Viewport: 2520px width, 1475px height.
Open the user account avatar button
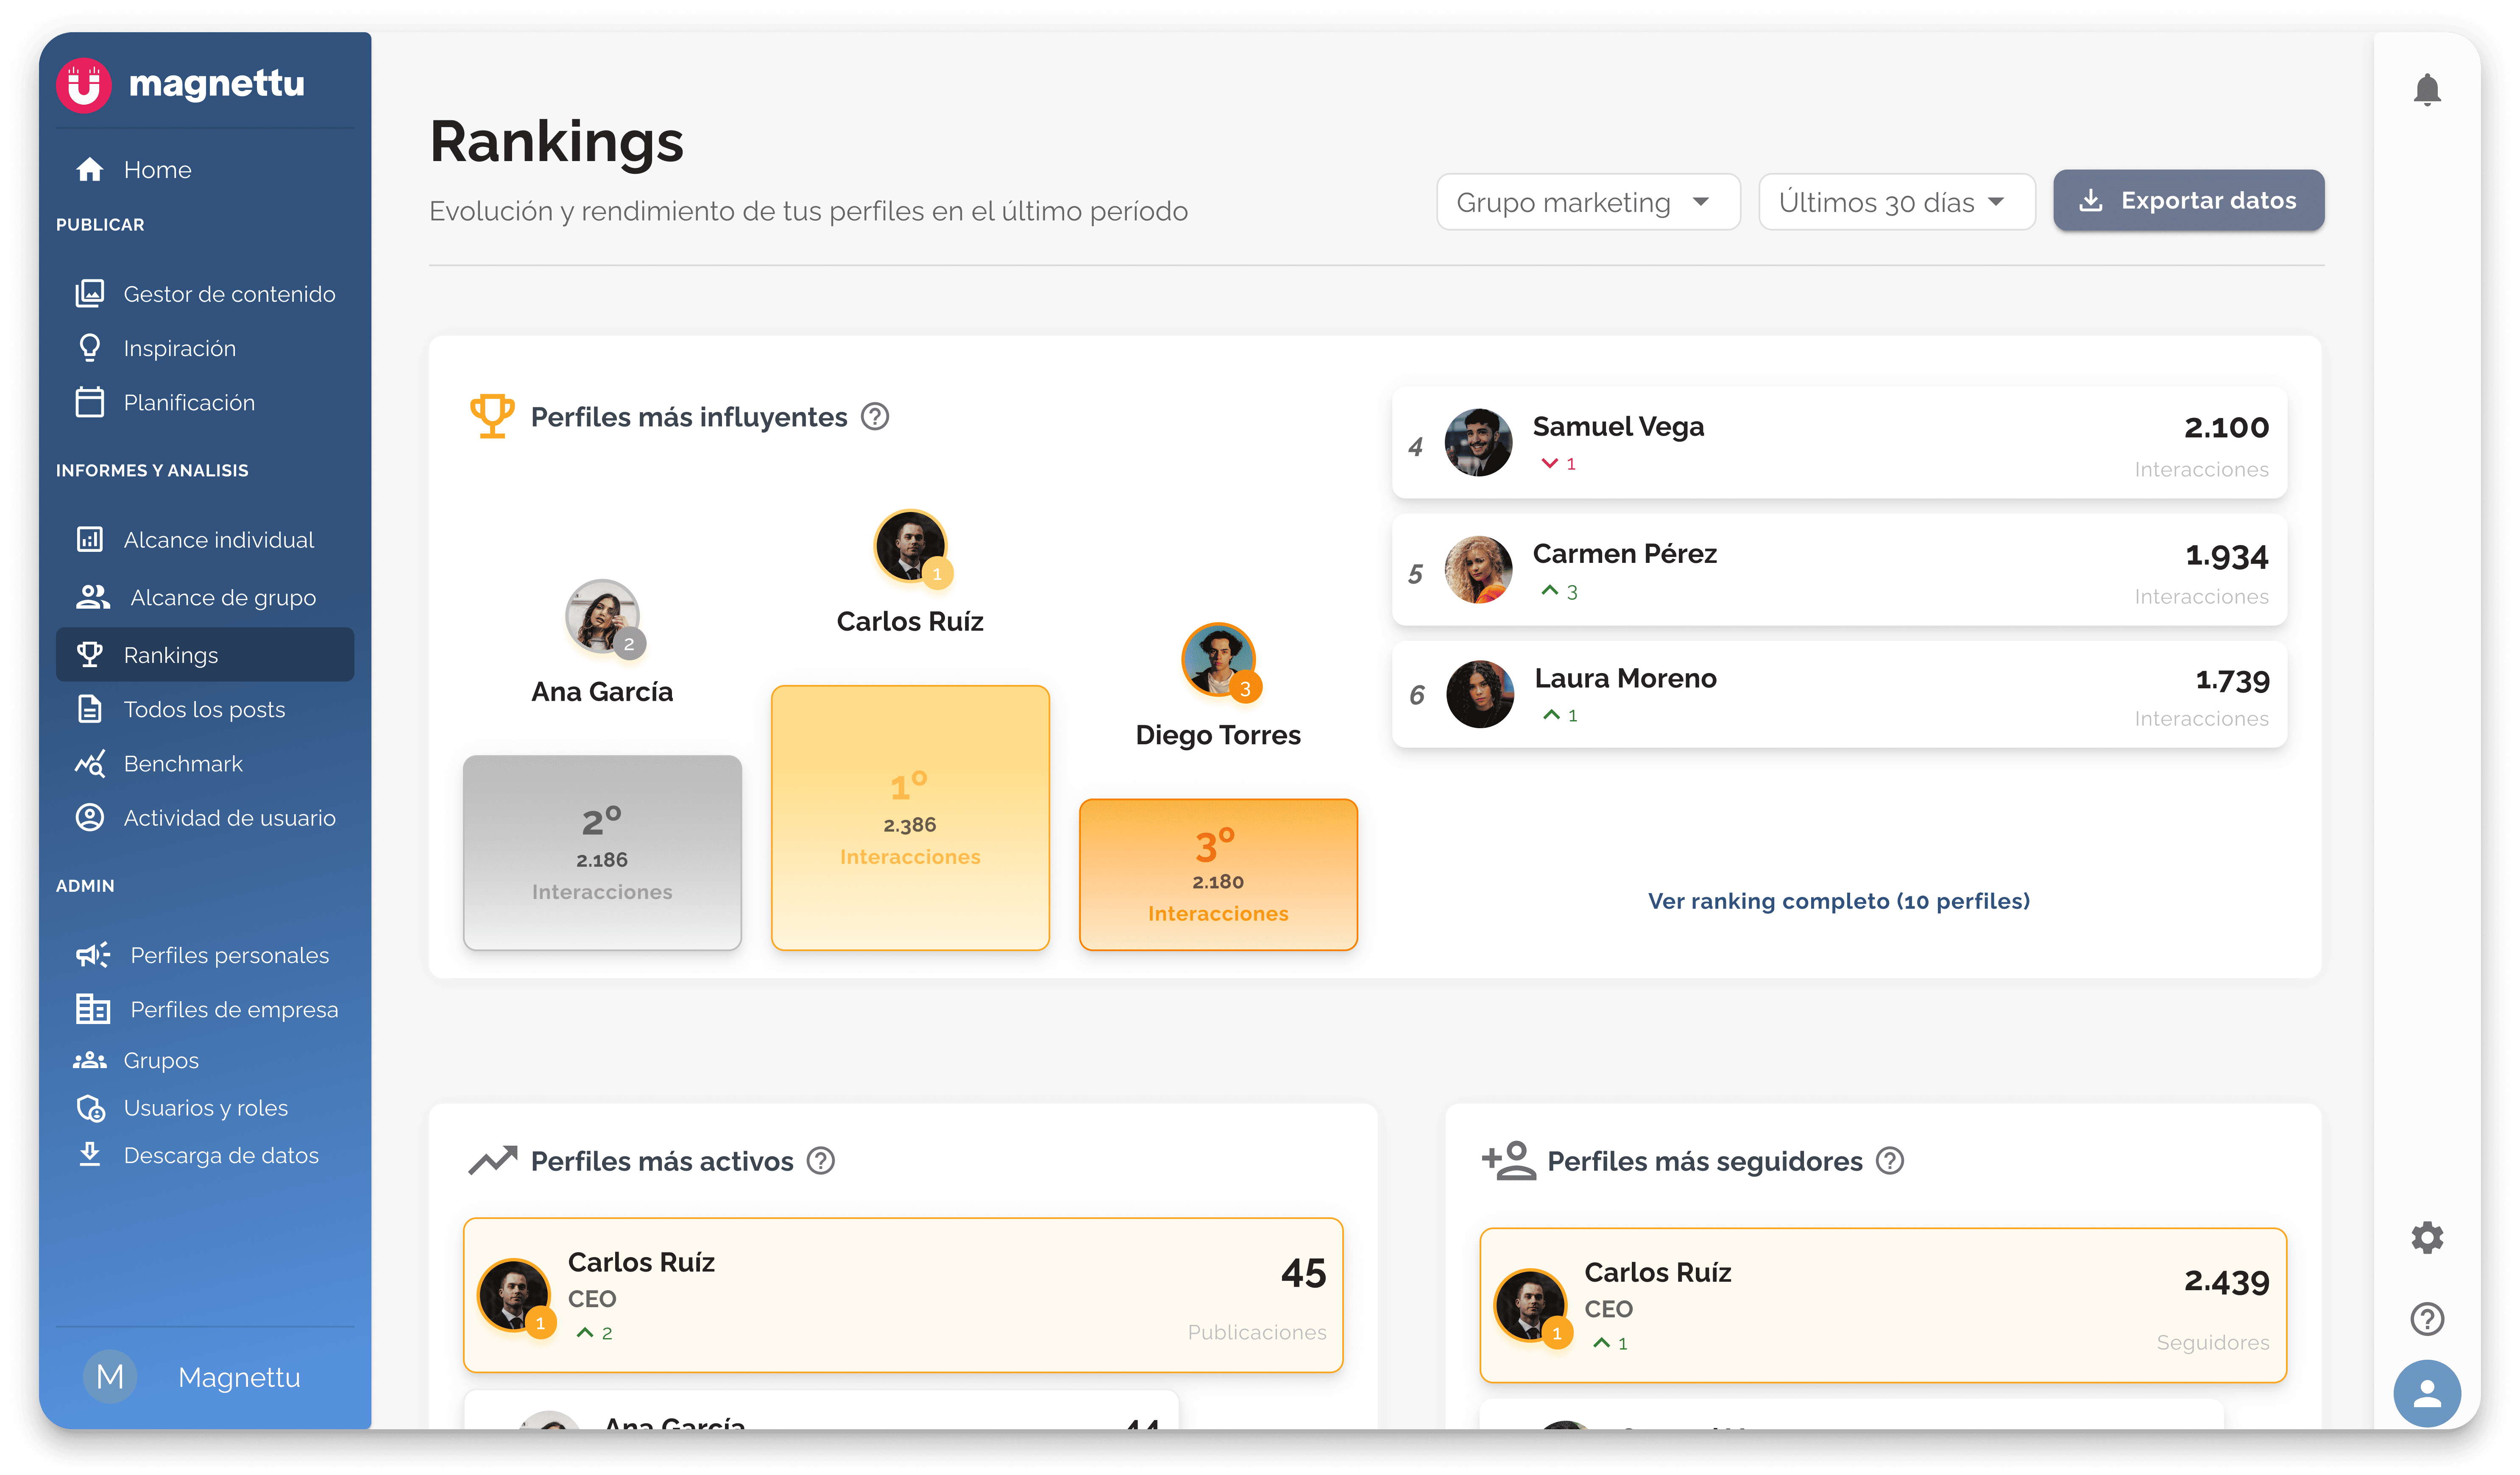[2427, 1393]
